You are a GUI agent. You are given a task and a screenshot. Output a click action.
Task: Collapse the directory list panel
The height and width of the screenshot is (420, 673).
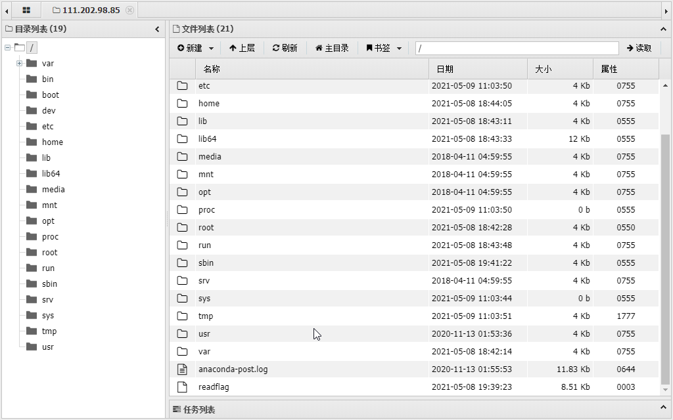[157, 29]
